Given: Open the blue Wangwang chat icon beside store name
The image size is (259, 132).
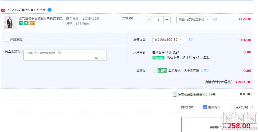Looking at the screenshot, I should tap(50, 10).
